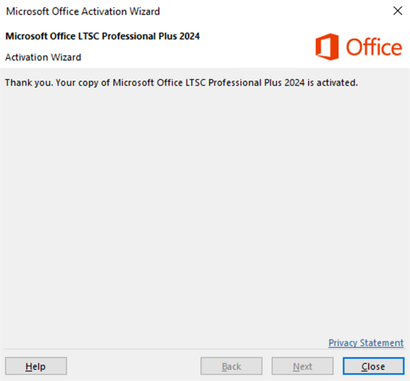
Task: Click the orange Office logo icon
Action: coord(327,47)
